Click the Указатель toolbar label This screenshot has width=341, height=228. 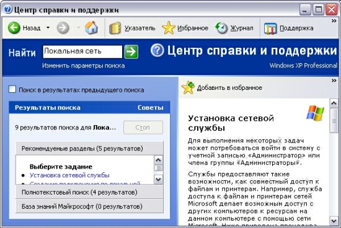coord(140,28)
